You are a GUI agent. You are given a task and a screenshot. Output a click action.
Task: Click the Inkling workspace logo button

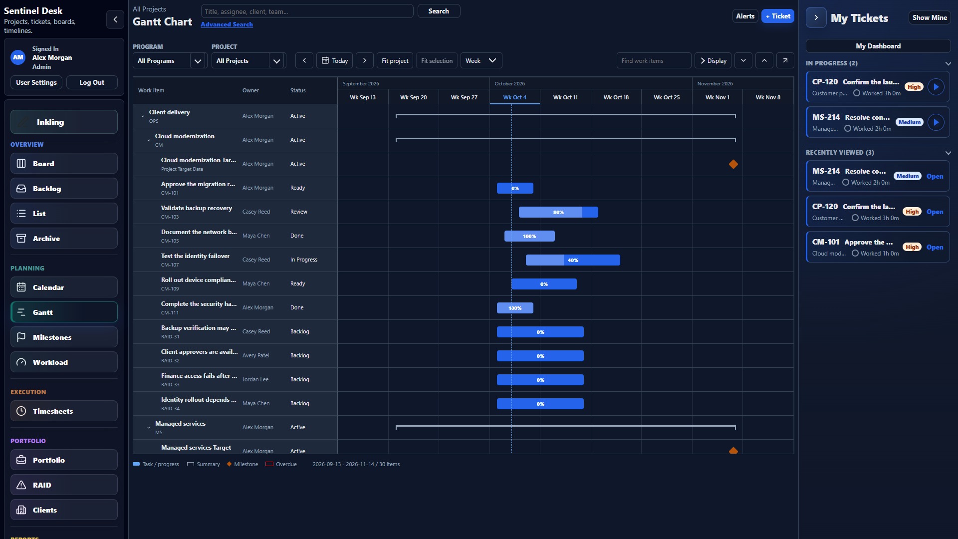coord(64,122)
